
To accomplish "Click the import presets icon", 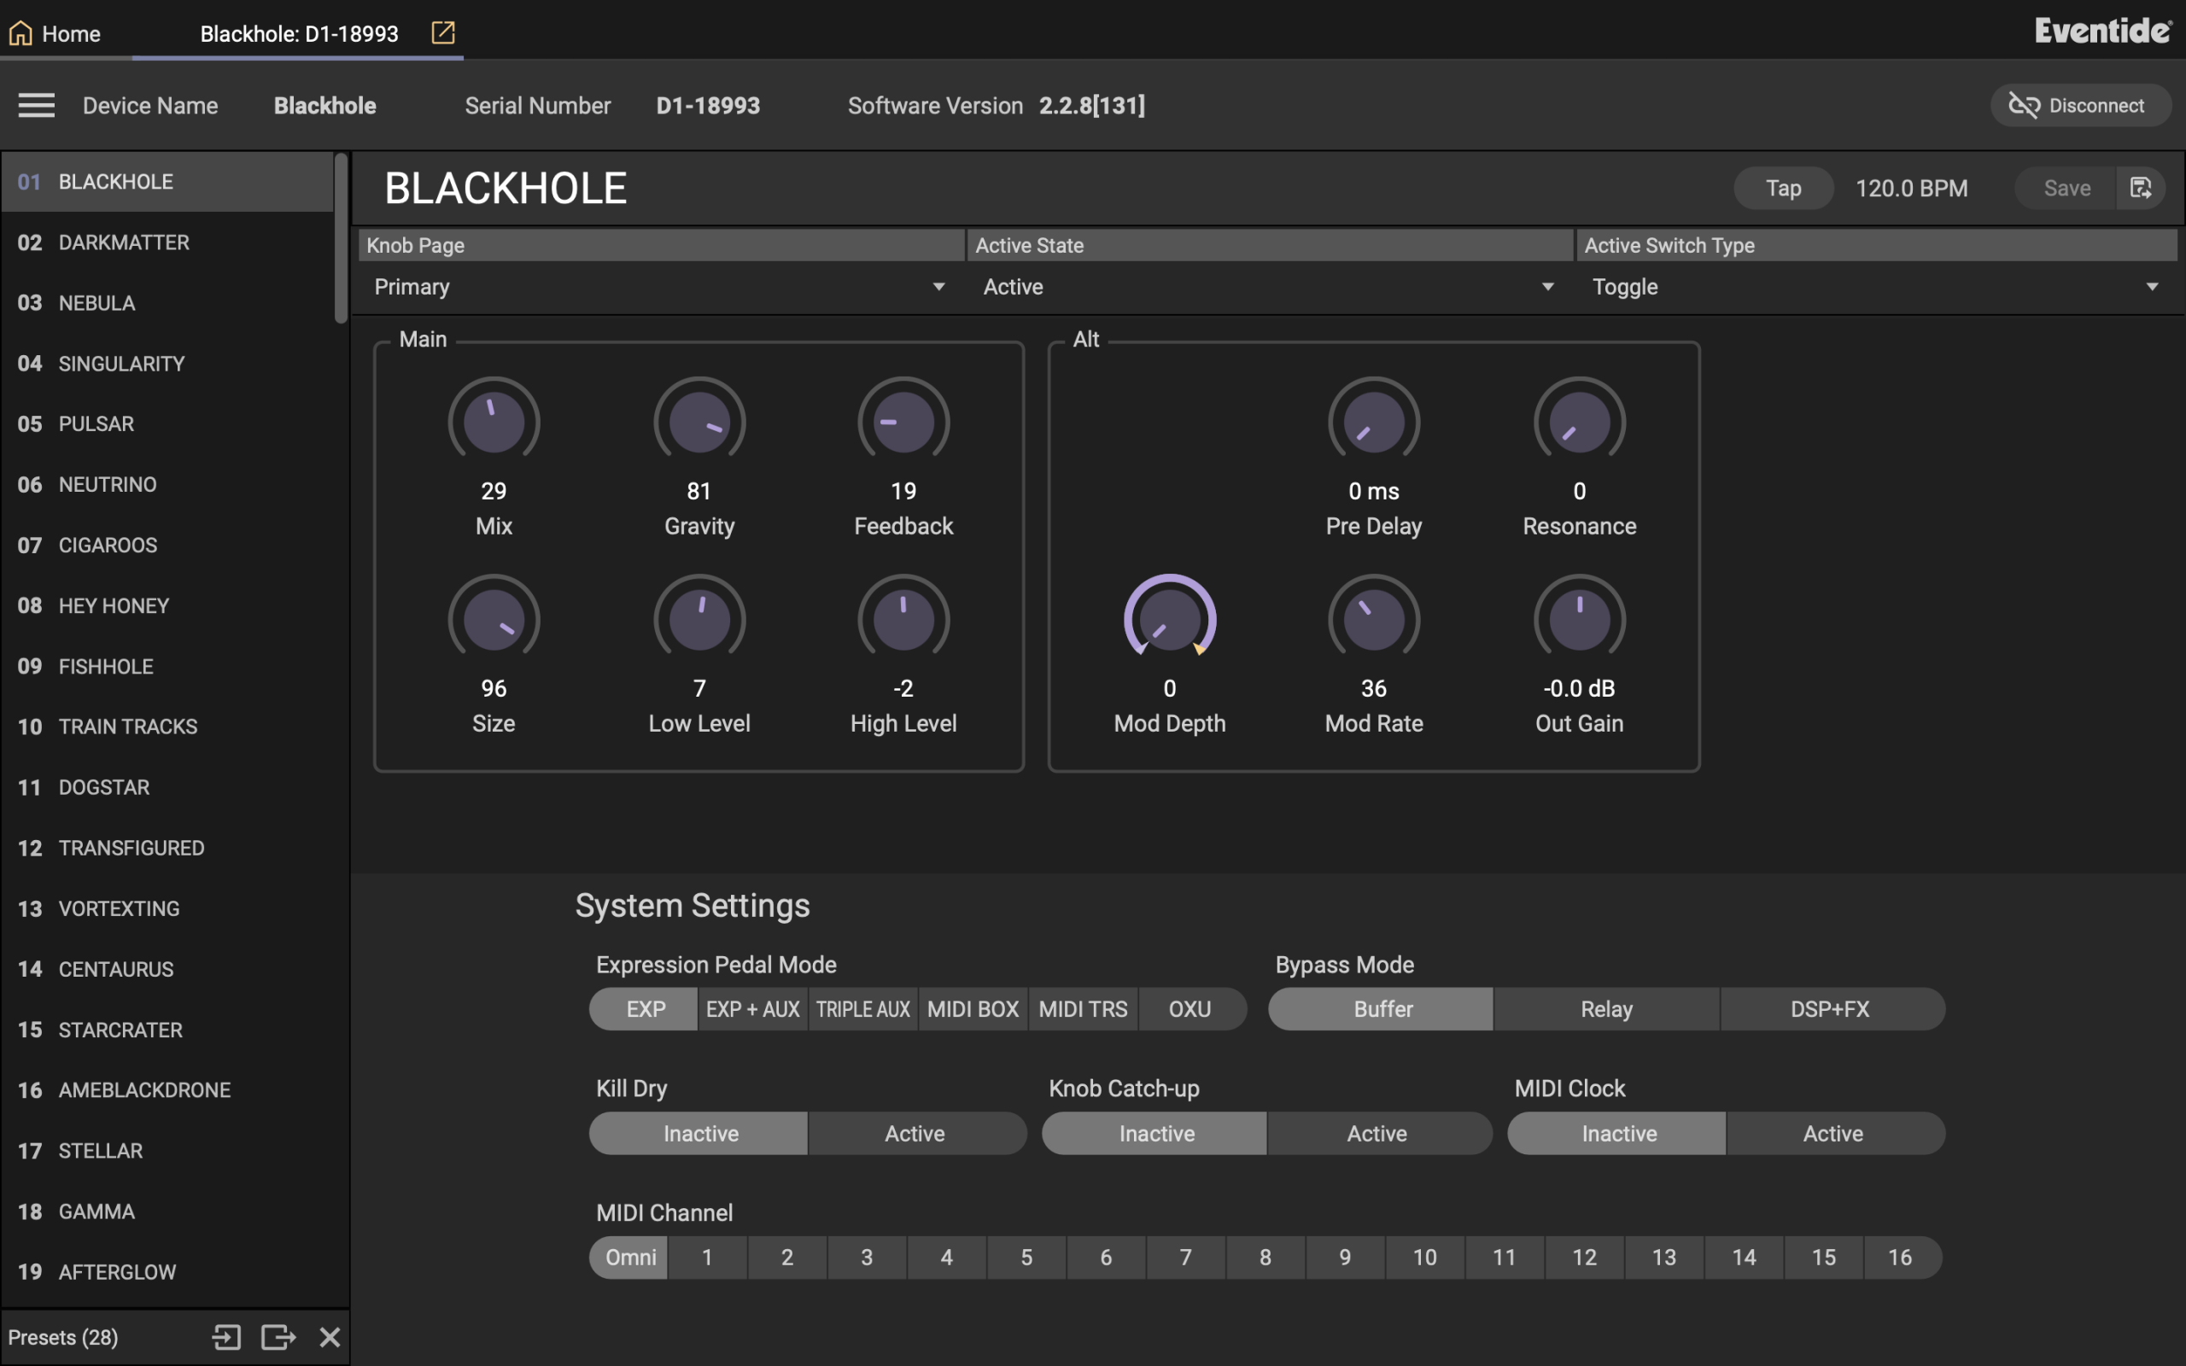I will [x=225, y=1337].
